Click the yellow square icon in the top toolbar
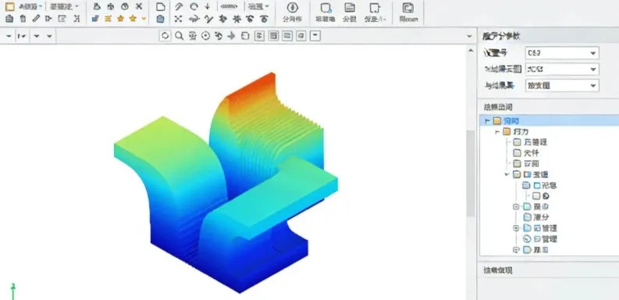The image size is (619, 300). [x=9, y=7]
